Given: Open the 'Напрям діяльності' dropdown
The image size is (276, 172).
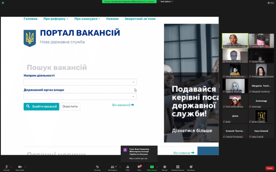Looking at the screenshot, I should click(80, 82).
